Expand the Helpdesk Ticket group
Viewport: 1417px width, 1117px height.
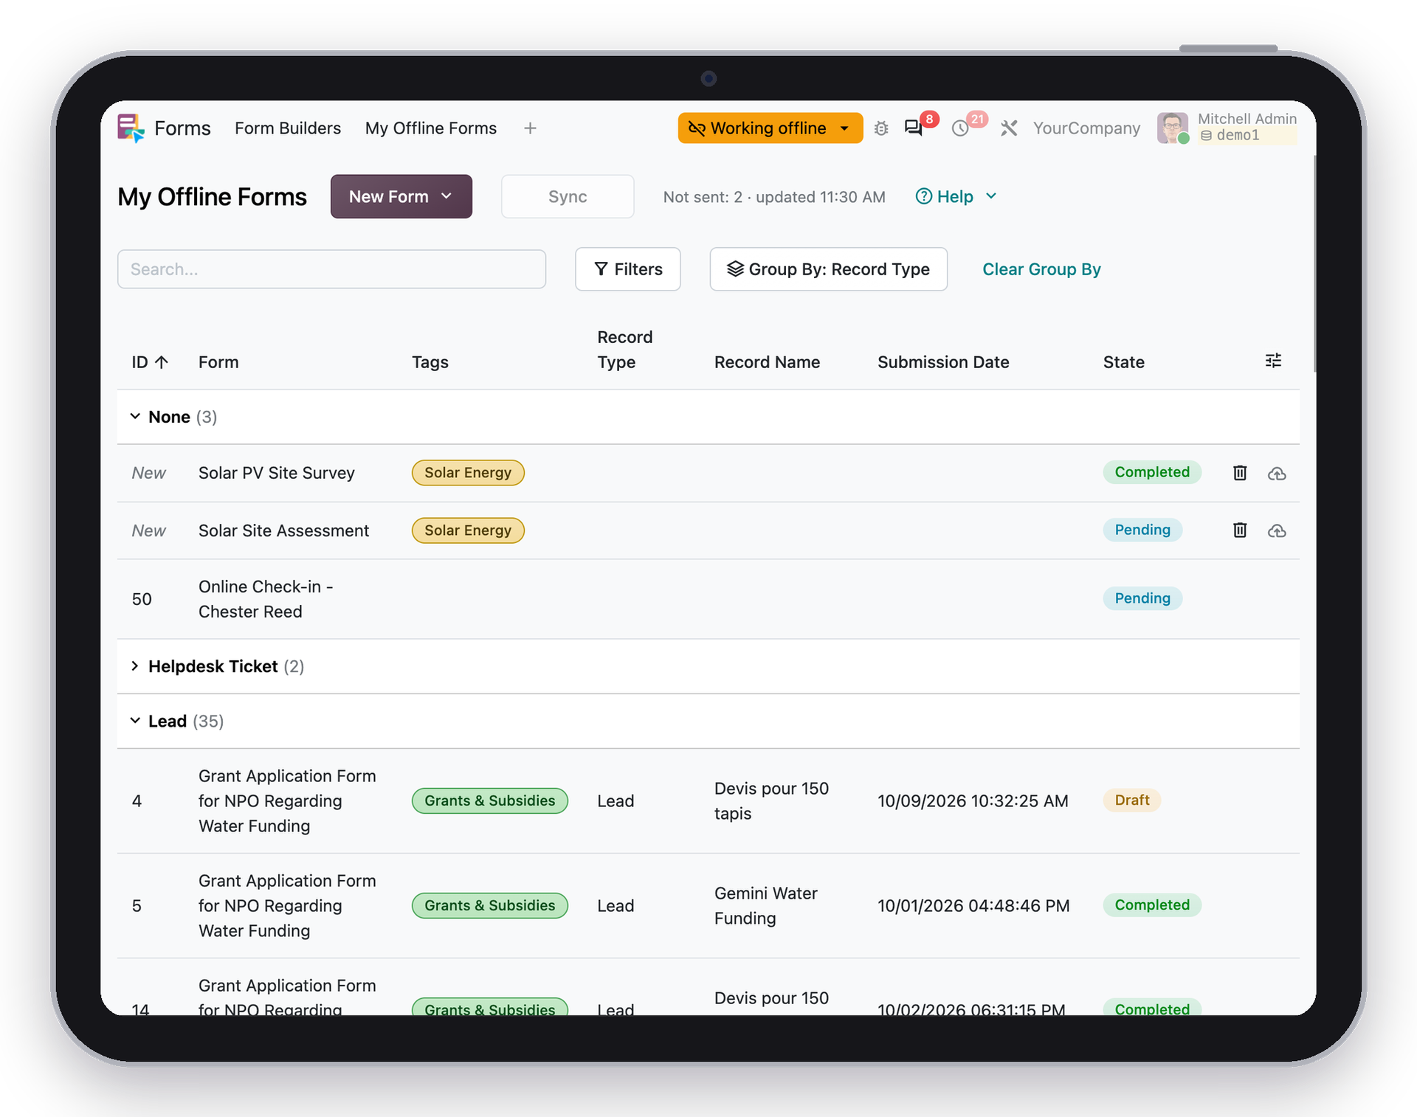[135, 666]
